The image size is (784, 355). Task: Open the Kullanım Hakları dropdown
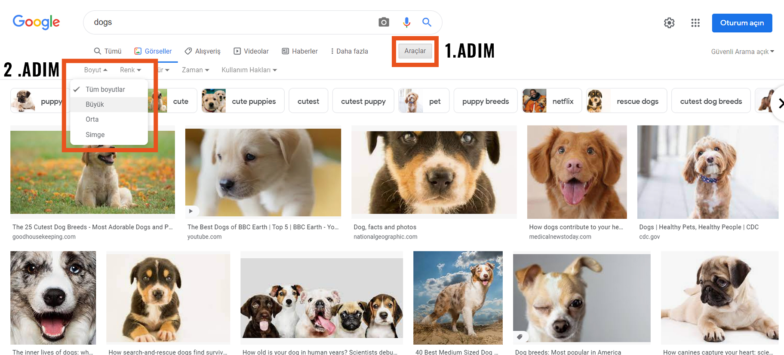[x=249, y=70]
